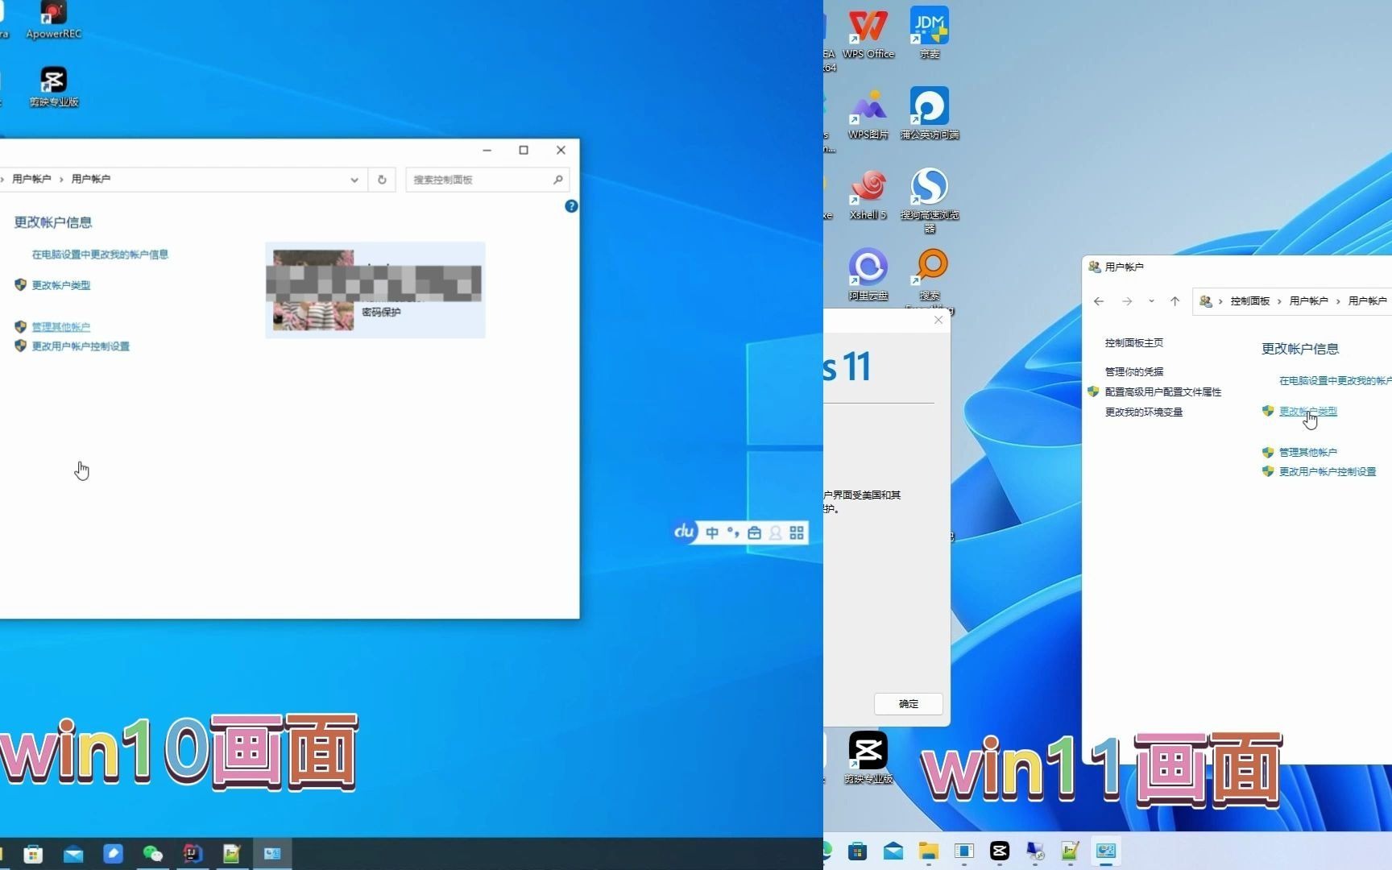Click 用户帐户 first breadcrumb in Win10 window
This screenshot has width=1392, height=870.
(x=31, y=179)
